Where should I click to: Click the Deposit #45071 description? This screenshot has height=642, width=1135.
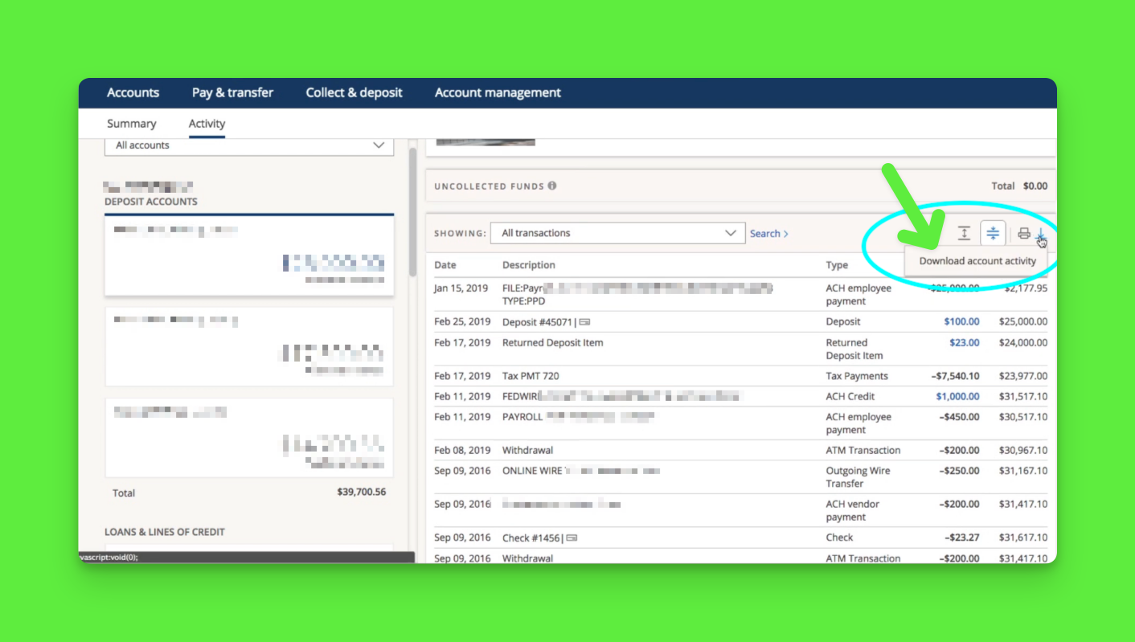538,322
